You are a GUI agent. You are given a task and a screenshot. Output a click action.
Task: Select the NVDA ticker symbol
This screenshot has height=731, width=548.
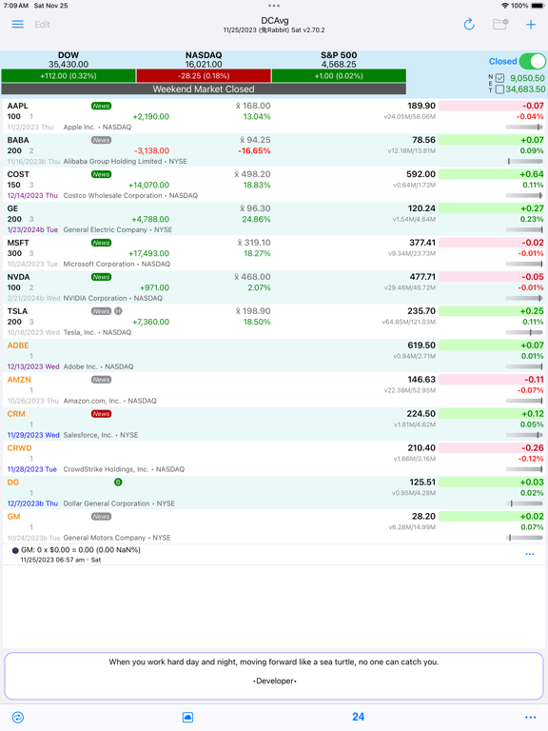tap(19, 277)
